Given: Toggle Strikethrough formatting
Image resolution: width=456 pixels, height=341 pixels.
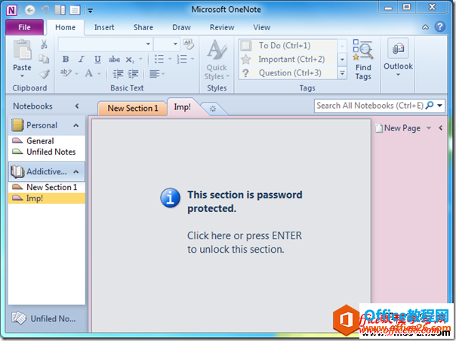Looking at the screenshot, I should tap(114, 60).
